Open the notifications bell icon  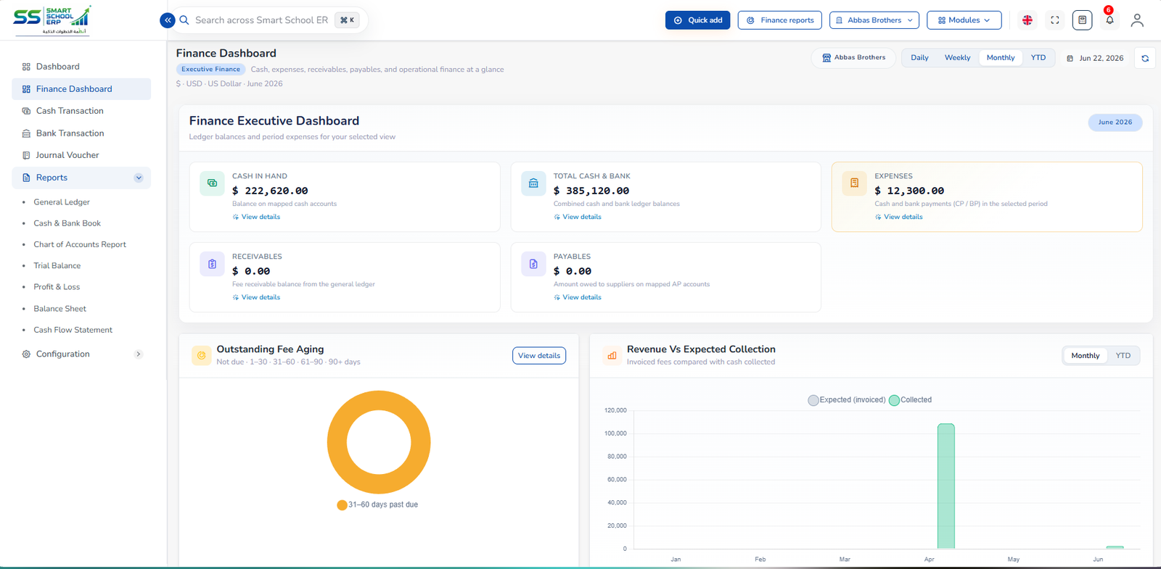click(1109, 20)
